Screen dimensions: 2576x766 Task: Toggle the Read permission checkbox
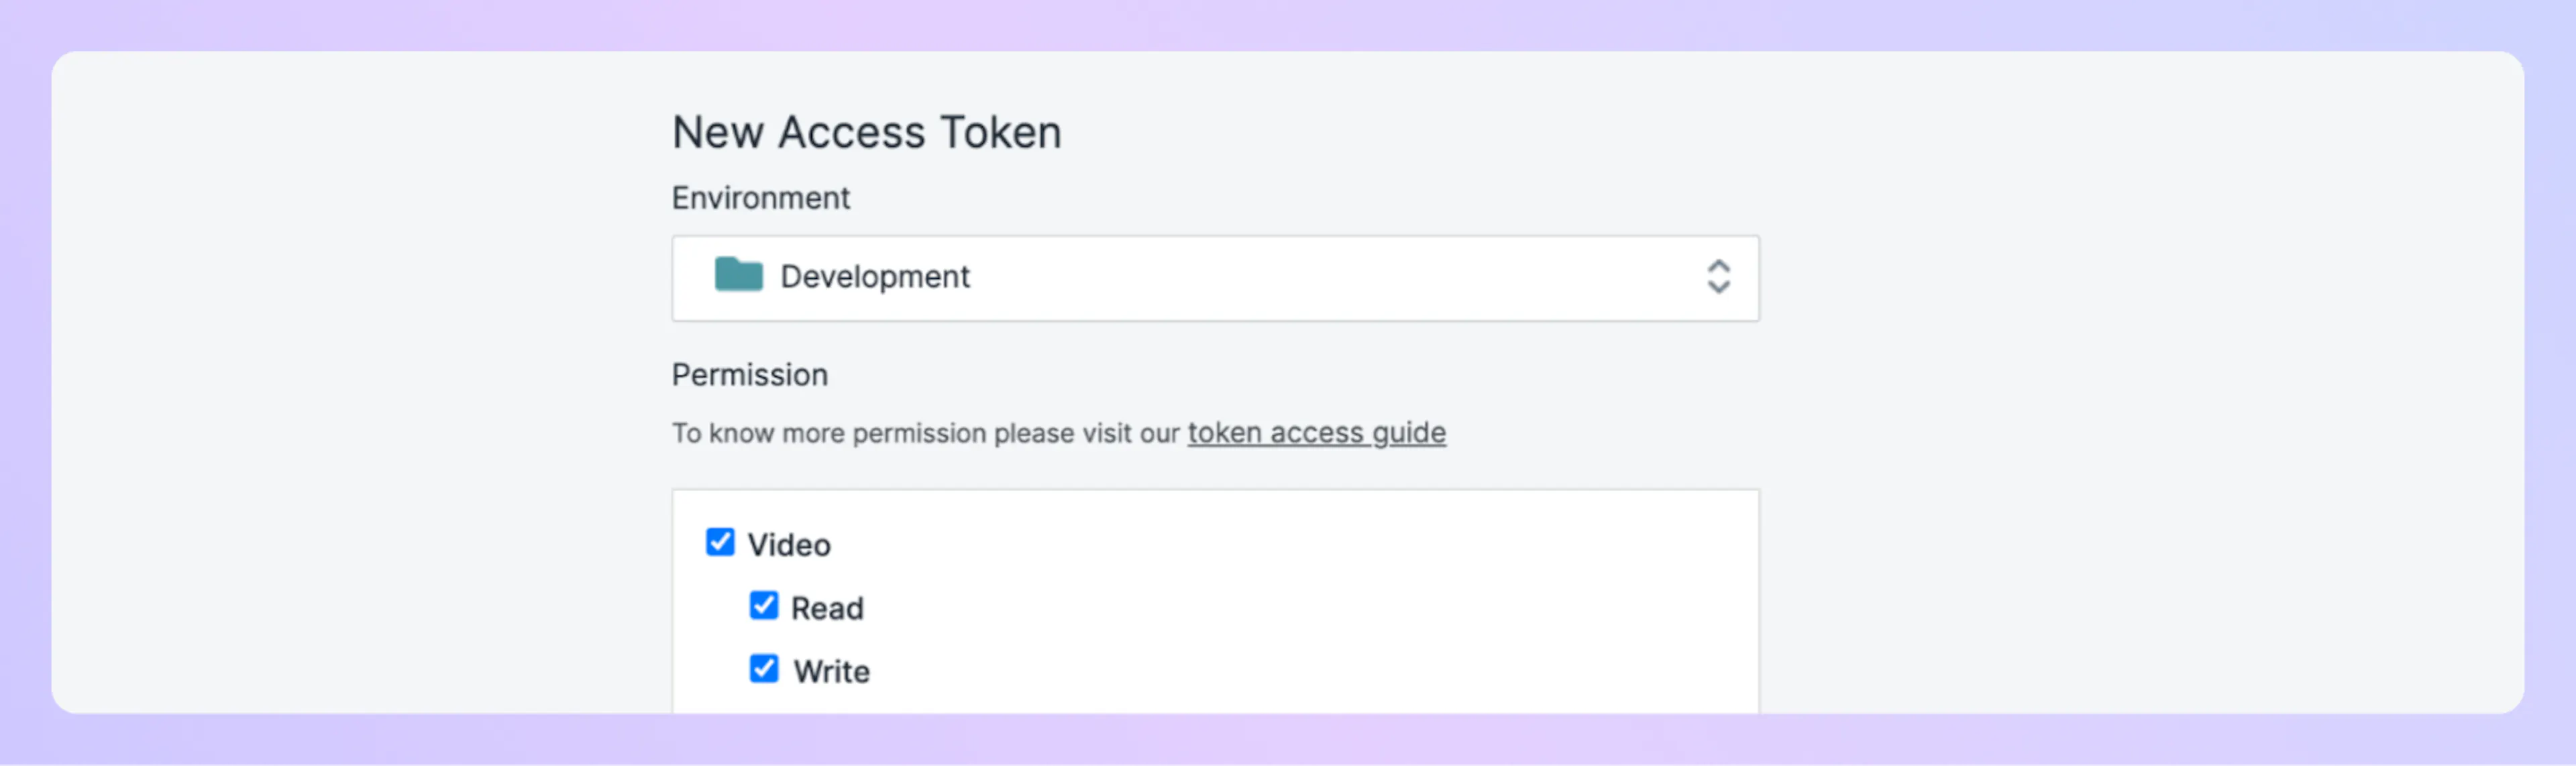(x=764, y=605)
